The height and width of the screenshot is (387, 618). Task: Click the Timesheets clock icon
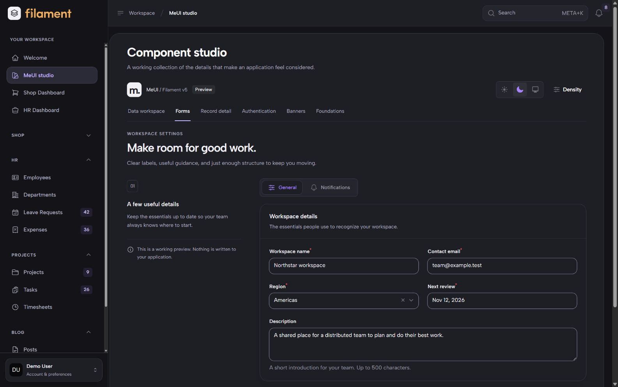pyautogui.click(x=15, y=307)
